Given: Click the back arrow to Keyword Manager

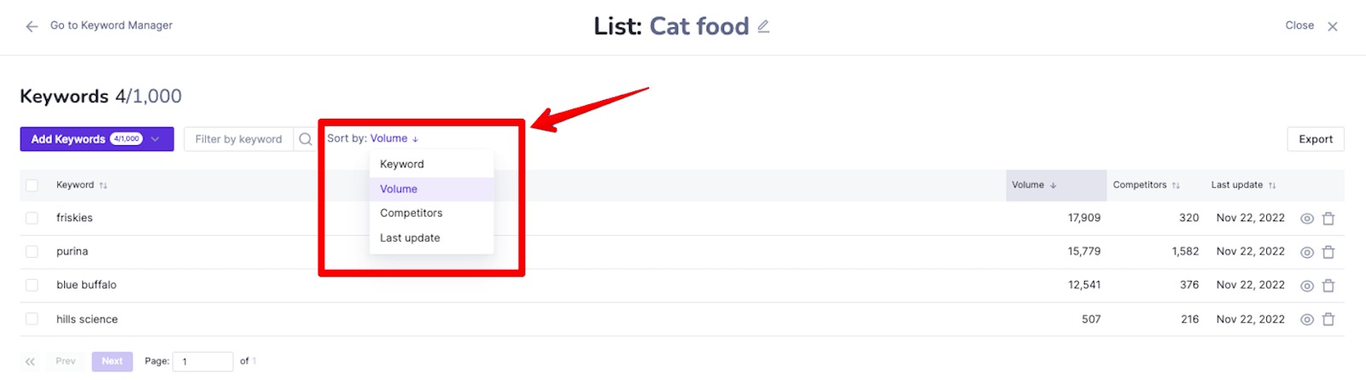Looking at the screenshot, I should tap(32, 26).
